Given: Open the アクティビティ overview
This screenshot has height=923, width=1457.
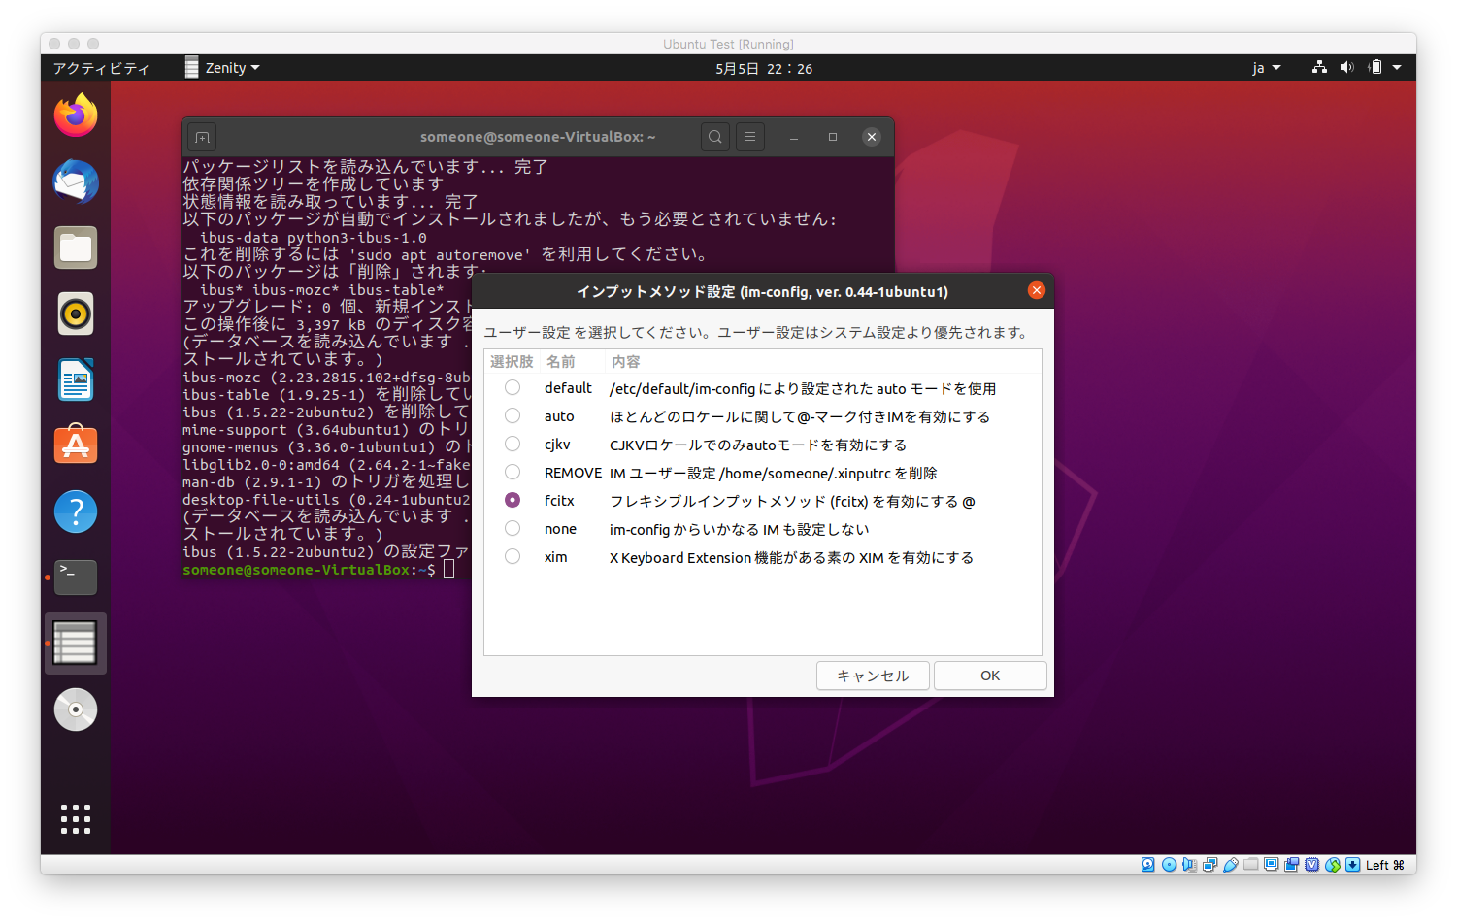Looking at the screenshot, I should (101, 68).
